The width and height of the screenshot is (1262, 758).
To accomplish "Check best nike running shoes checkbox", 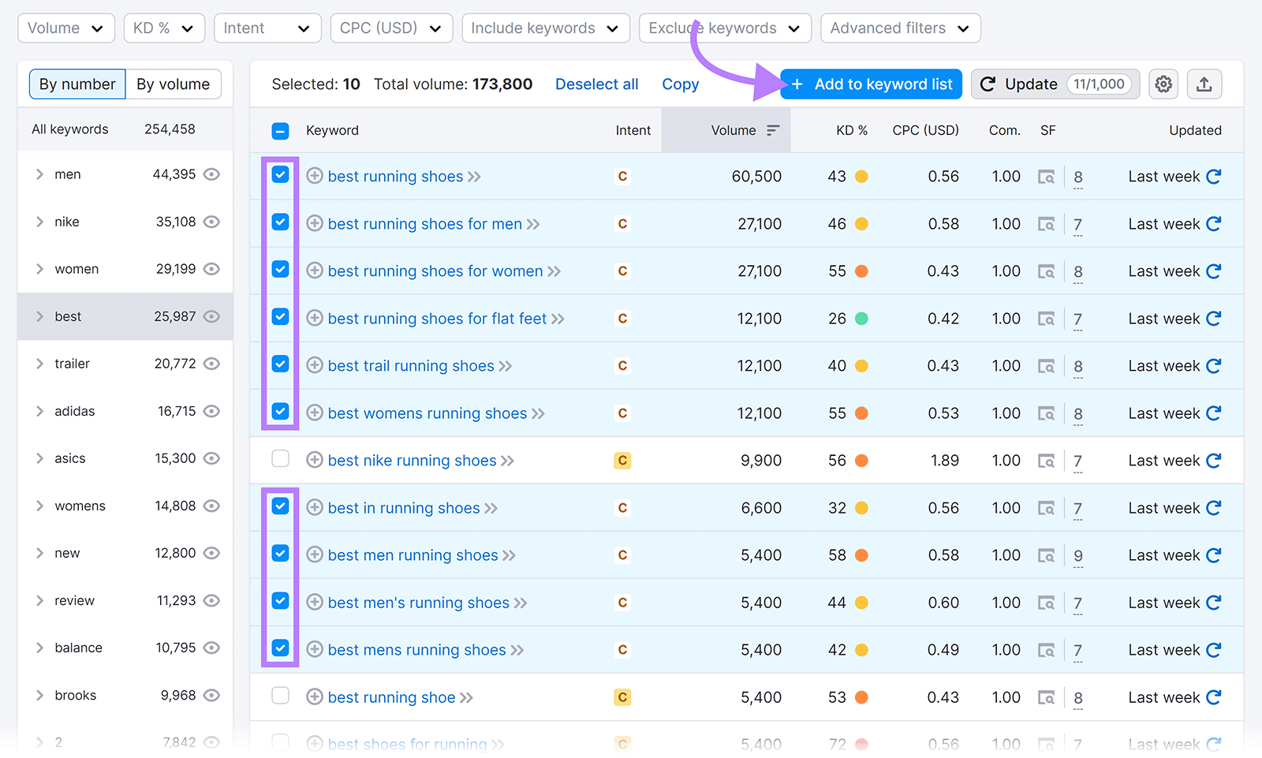I will point(280,458).
